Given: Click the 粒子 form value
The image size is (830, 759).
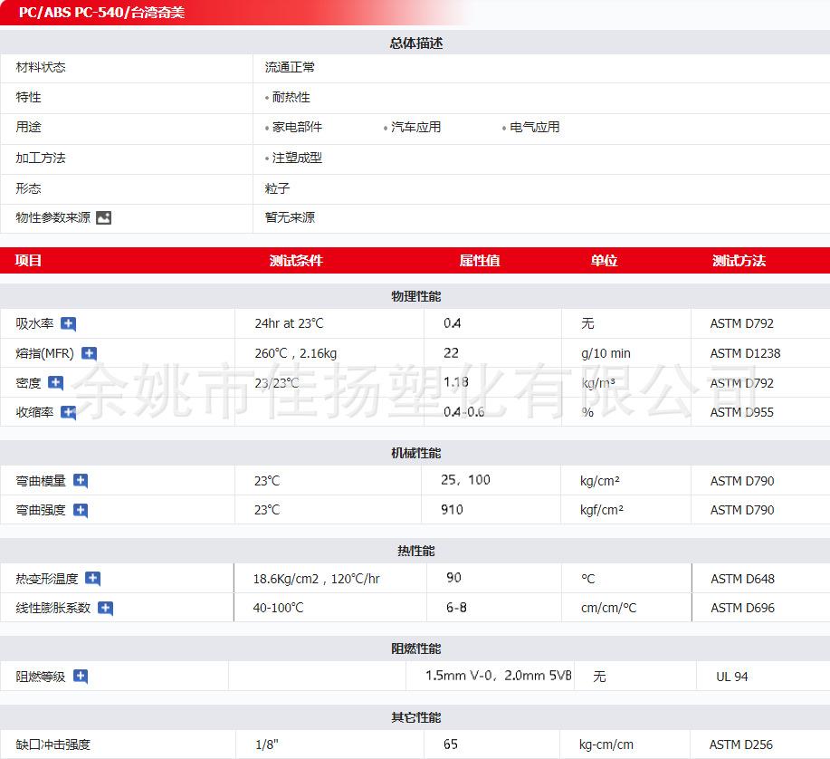Looking at the screenshot, I should [x=277, y=188].
